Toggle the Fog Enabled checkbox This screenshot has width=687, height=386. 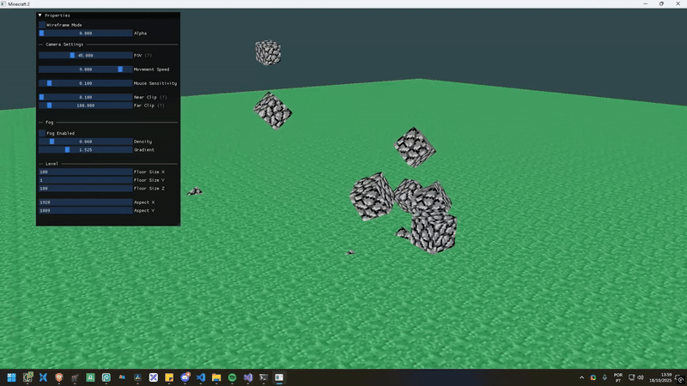pos(41,133)
